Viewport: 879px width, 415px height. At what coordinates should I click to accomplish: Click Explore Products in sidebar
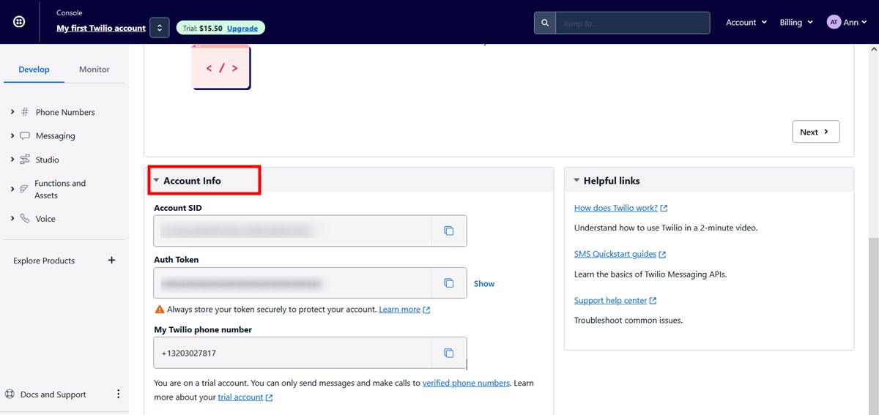tap(44, 261)
